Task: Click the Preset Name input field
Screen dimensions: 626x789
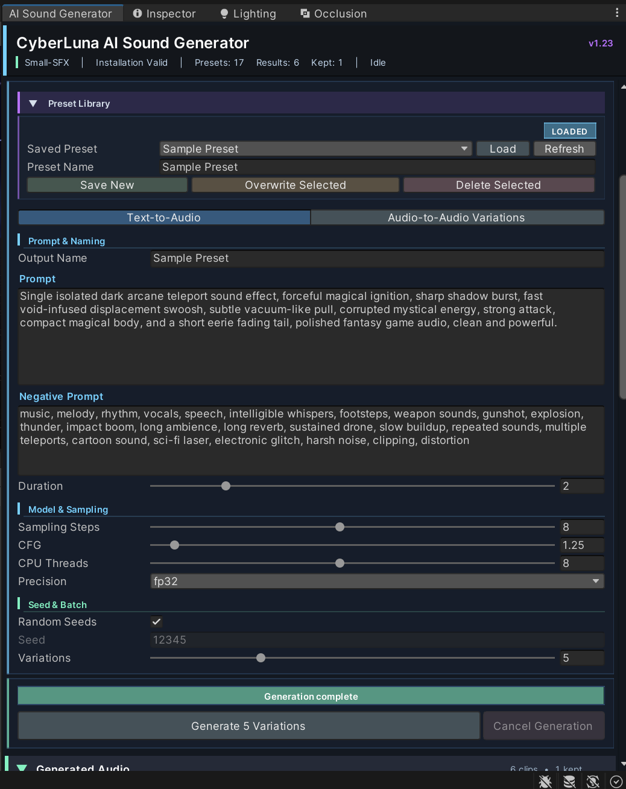Action: pos(378,167)
